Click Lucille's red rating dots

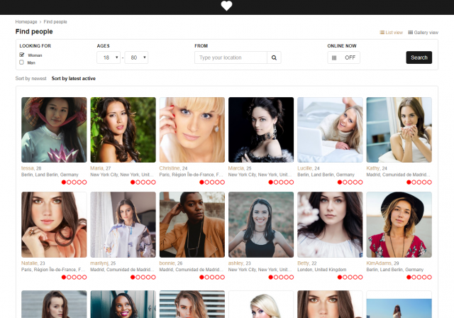coord(350,182)
